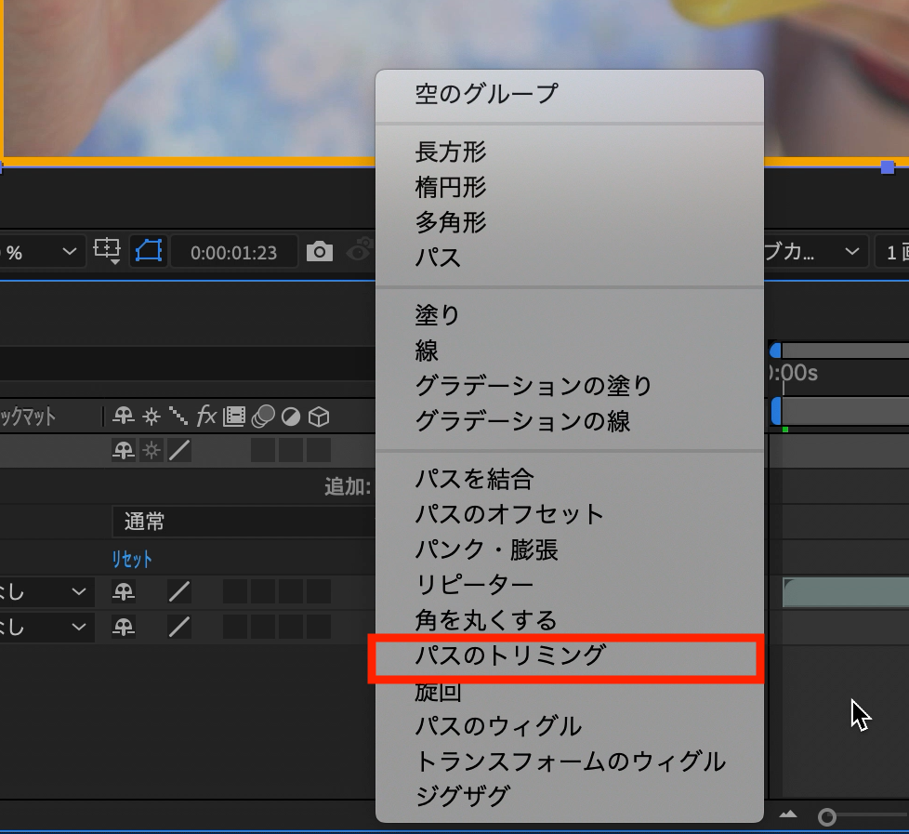Click the リセット link
The width and height of the screenshot is (909, 834).
point(132,559)
